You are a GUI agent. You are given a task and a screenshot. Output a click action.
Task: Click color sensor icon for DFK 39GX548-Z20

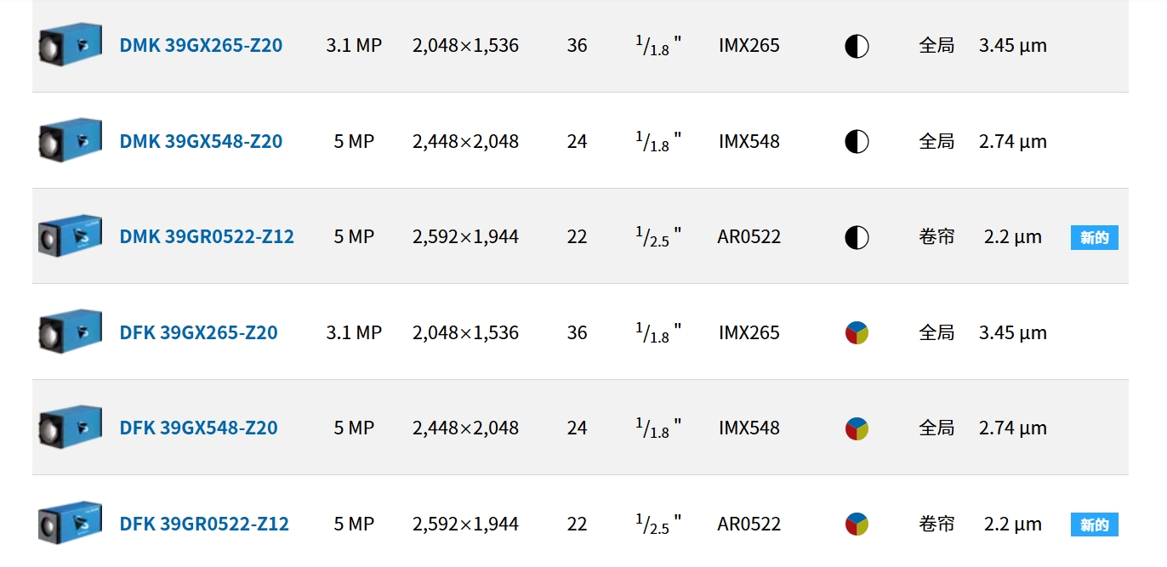(x=857, y=428)
